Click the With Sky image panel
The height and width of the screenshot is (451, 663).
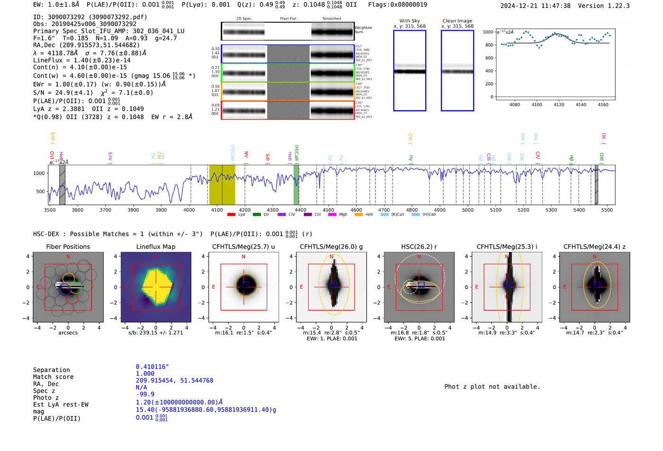(410, 71)
